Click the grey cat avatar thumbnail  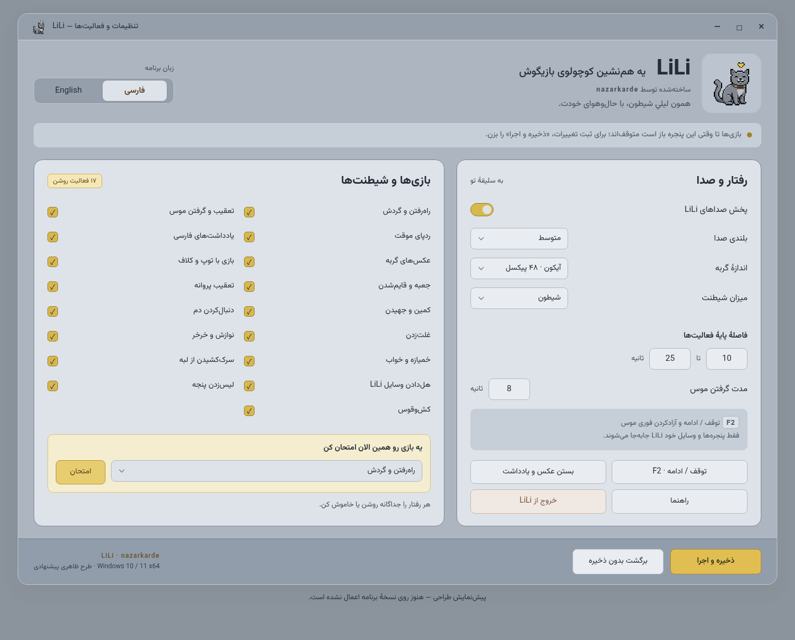tap(731, 83)
